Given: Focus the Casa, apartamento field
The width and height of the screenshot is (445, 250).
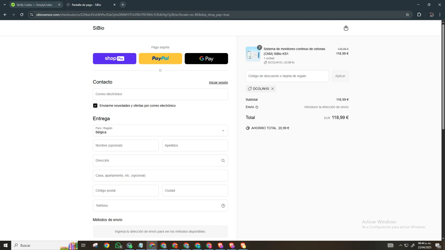Looking at the screenshot, I should click(160, 176).
